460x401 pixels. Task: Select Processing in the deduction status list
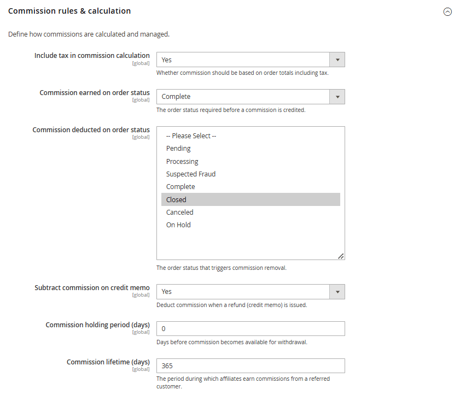click(182, 161)
